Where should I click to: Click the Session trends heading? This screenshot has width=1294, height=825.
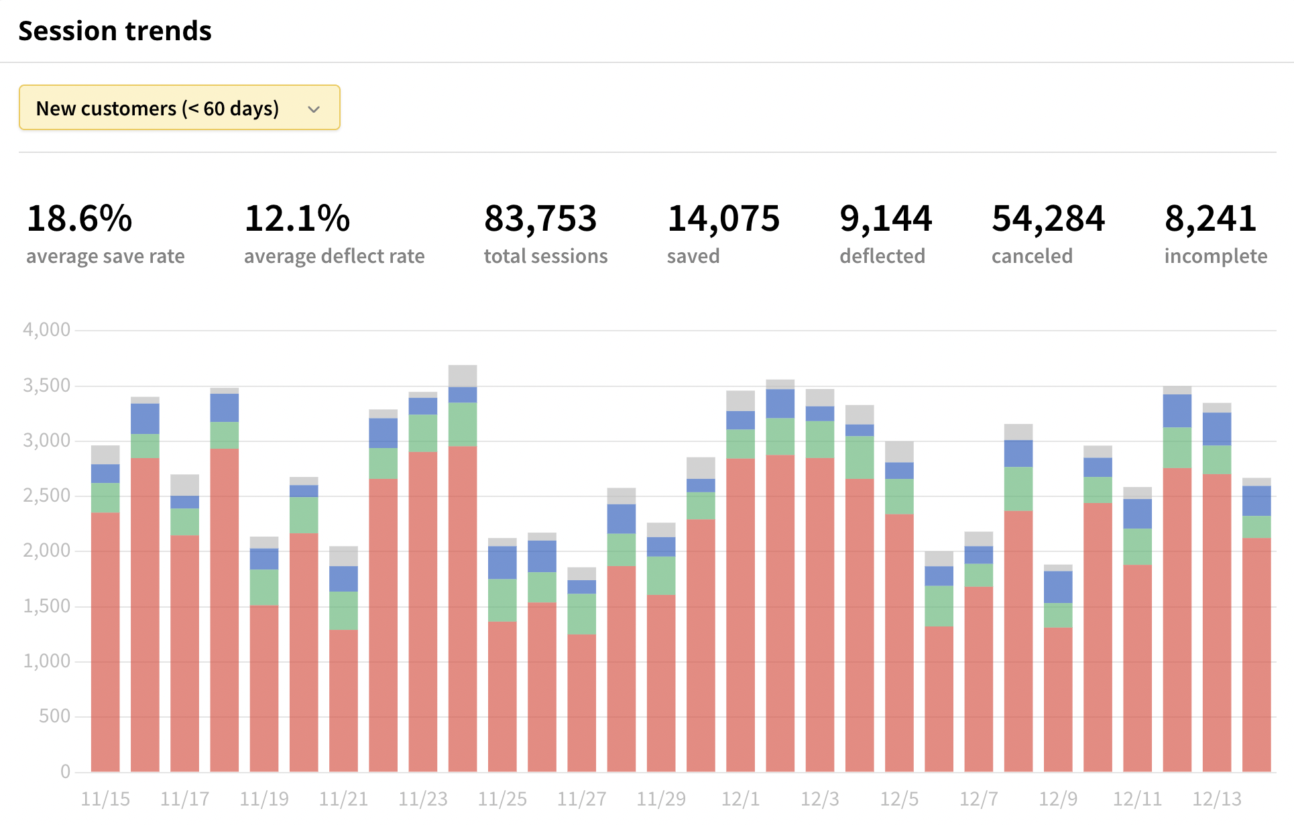(x=115, y=31)
